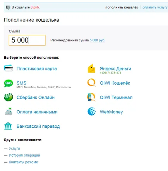Select the Оплата наличными link
168x171 pixels.
tap(37, 112)
